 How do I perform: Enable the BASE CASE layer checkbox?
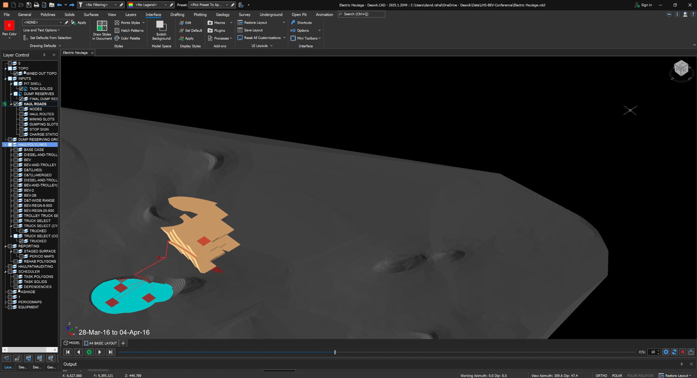click(16, 150)
